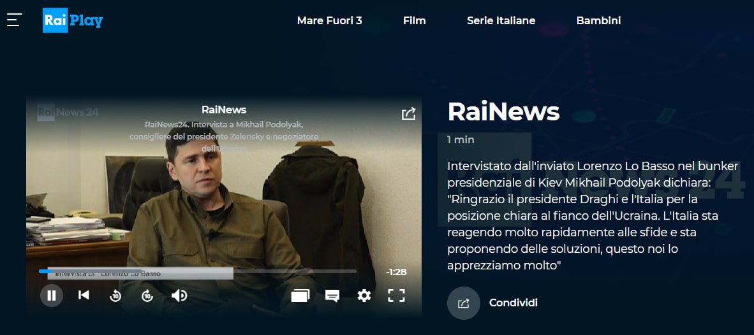Navigate to Serie Italiane
The width and height of the screenshot is (754, 335).
pos(501,20)
